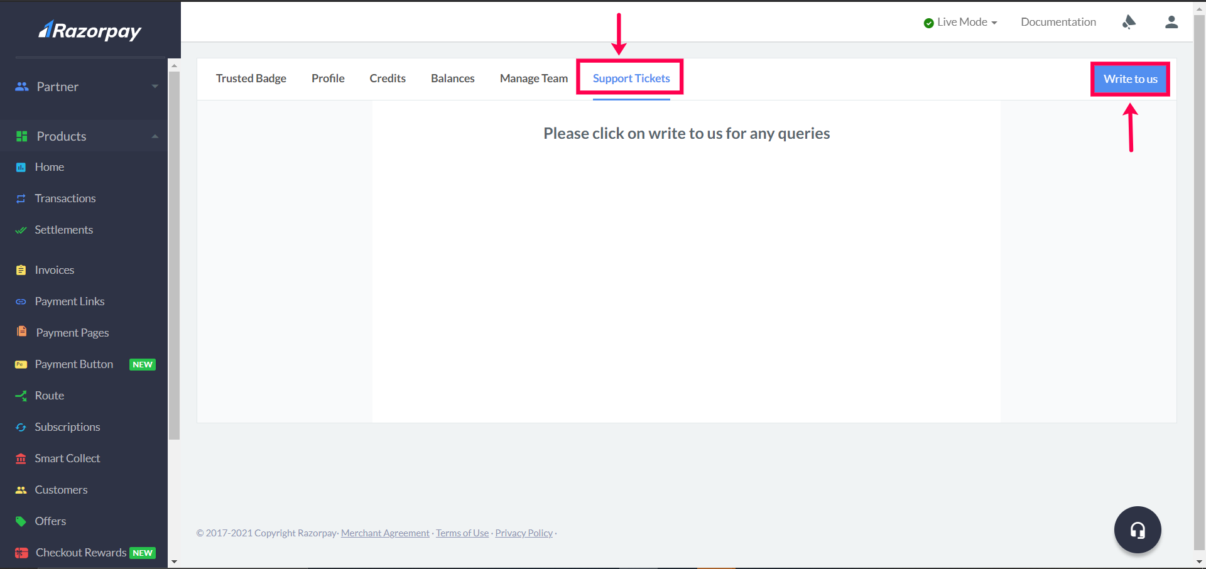
Task: Select the Balances tab
Action: pyautogui.click(x=453, y=79)
